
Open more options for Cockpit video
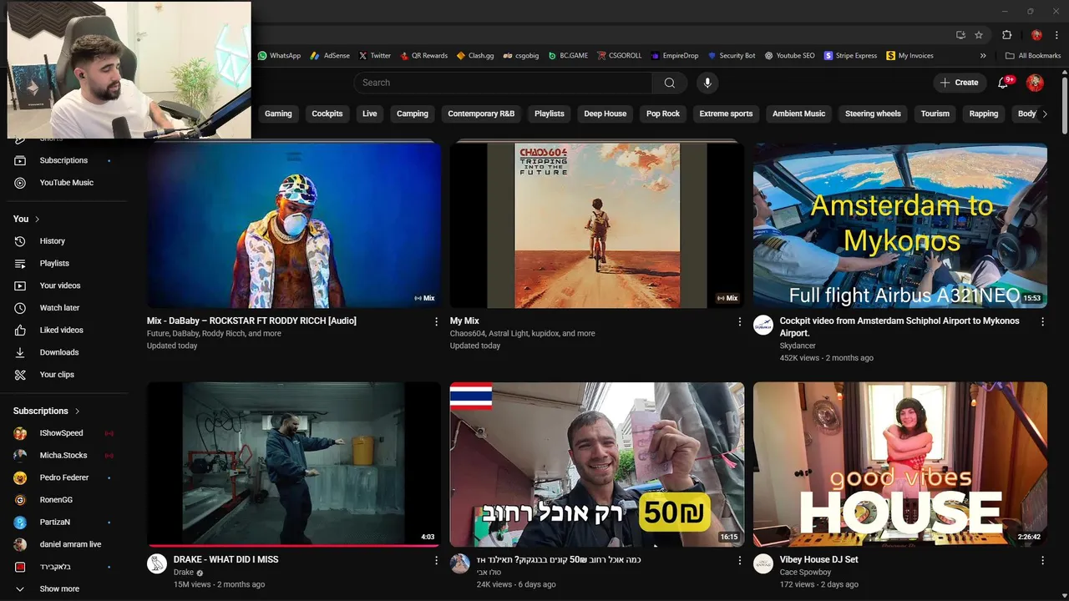1042,321
